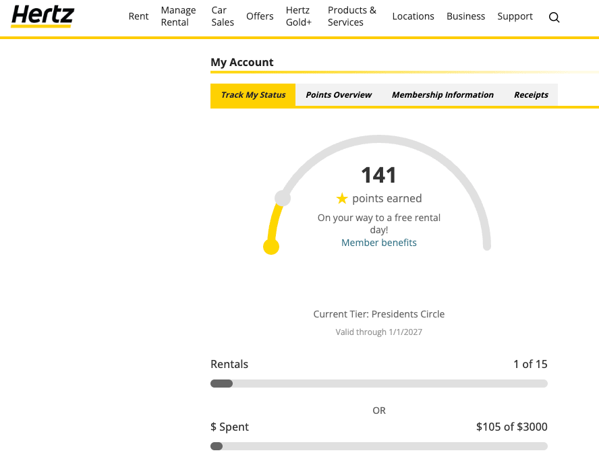Screen dimensions: 599x457
Task: Open Products & Services menu
Action: click(x=352, y=16)
